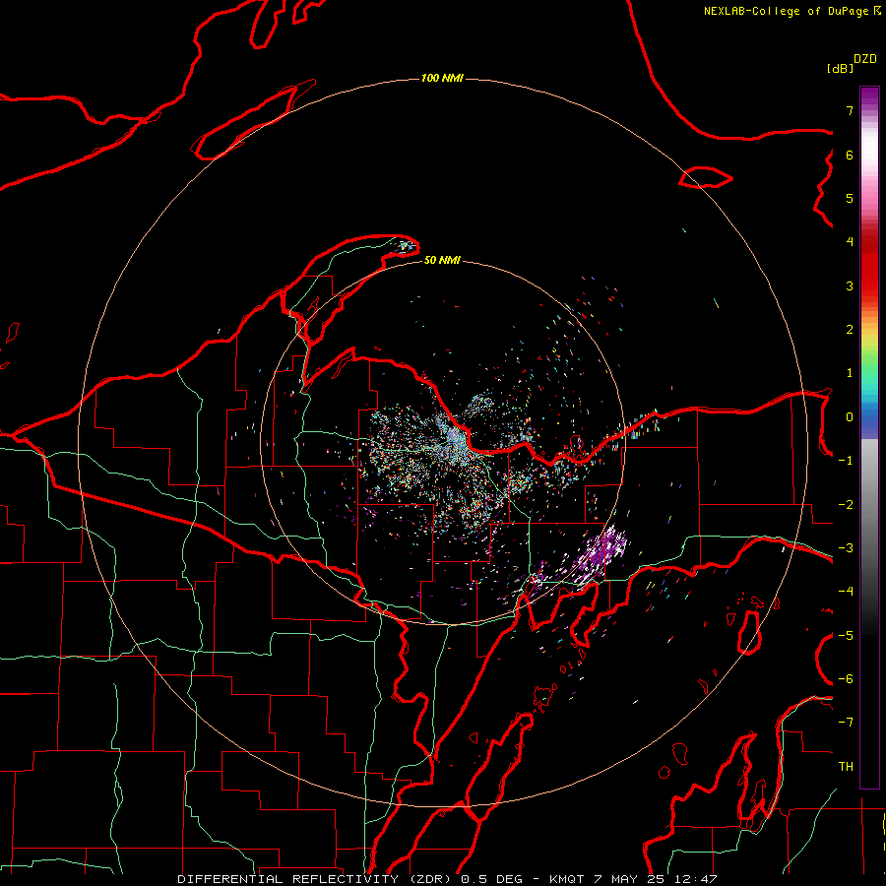Click the legend value -6
Image resolution: width=886 pixels, height=886 pixels.
846,679
